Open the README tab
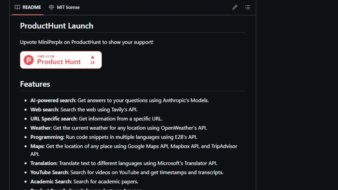Image resolution: width=338 pixels, height=190 pixels. pos(31,7)
